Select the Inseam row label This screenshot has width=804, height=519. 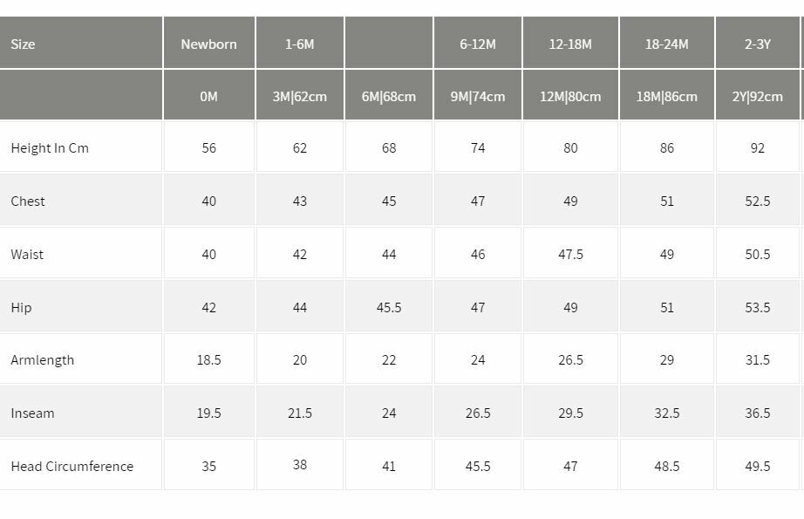tap(32, 413)
